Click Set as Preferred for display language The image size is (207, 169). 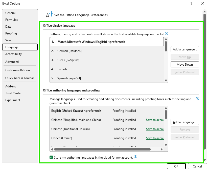click(185, 72)
